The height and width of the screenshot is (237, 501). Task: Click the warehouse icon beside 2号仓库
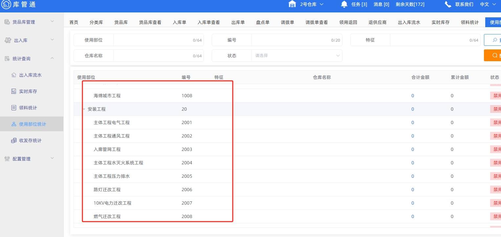coord(292,4)
